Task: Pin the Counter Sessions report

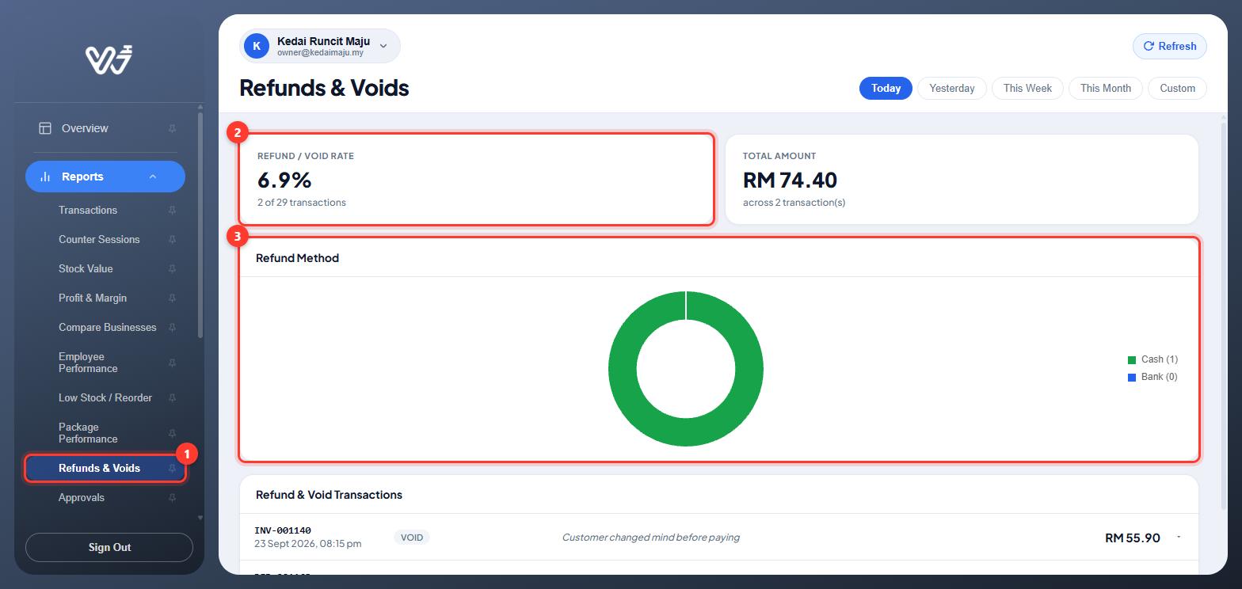Action: point(172,239)
